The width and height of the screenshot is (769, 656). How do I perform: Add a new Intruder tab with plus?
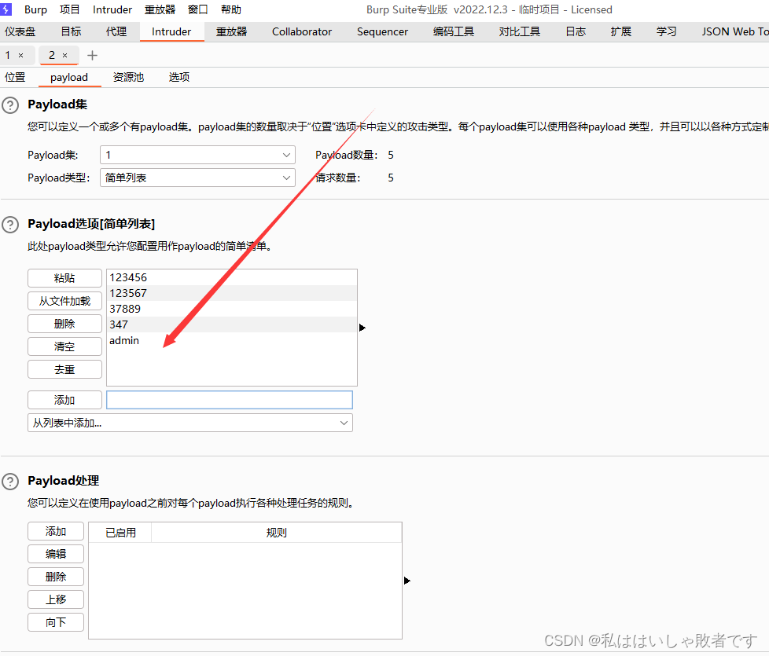[x=92, y=55]
